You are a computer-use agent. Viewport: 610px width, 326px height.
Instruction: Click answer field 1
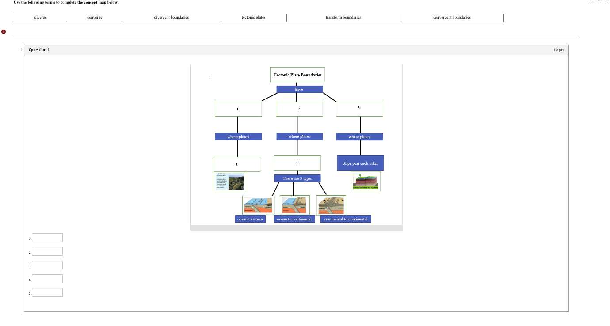pos(47,238)
